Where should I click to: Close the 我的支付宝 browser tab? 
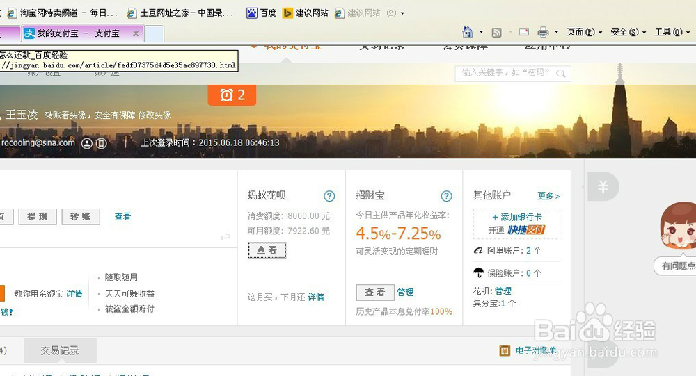tap(136, 33)
